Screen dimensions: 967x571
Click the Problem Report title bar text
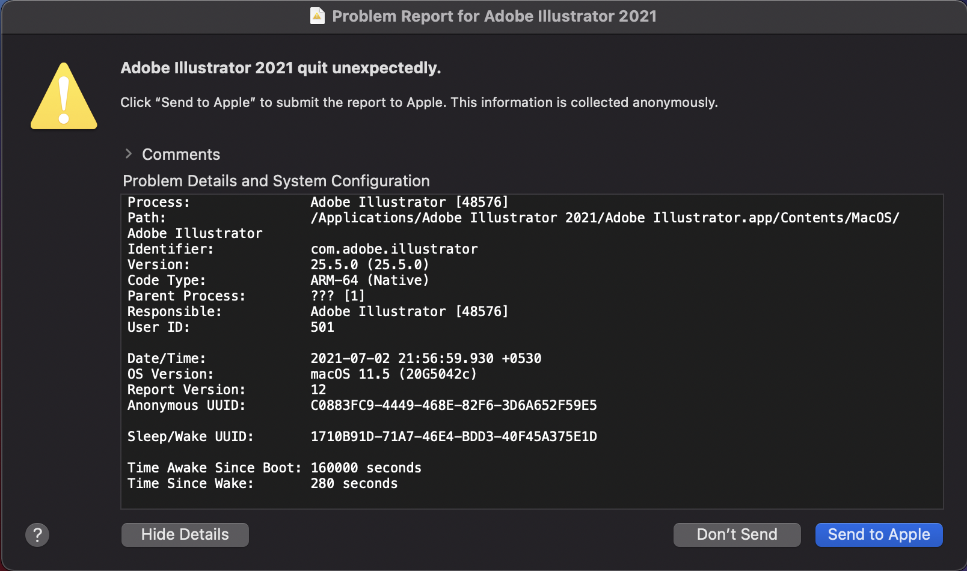tap(495, 16)
